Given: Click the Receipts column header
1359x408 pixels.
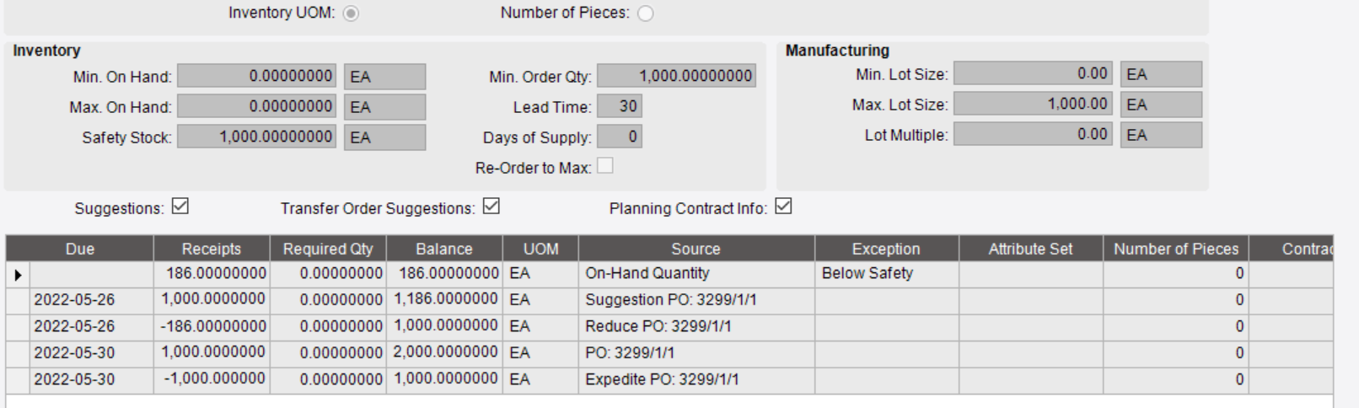Looking at the screenshot, I should click(x=212, y=249).
